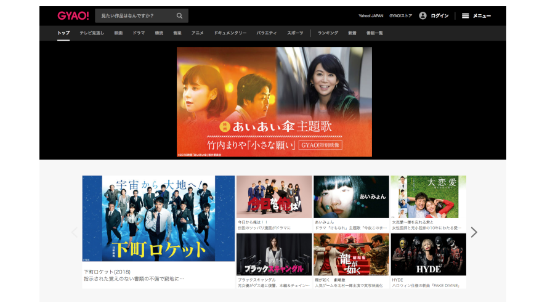The height and width of the screenshot is (308, 542).
Task: Click the あいみょん caption title
Action: click(x=324, y=222)
